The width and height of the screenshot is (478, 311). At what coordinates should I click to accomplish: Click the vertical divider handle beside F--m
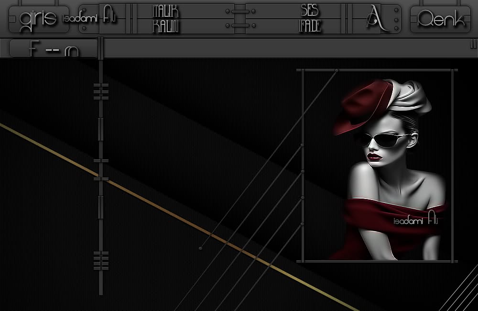coord(100,48)
